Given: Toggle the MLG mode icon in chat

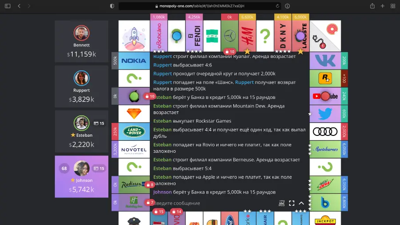Looking at the screenshot, I should [x=282, y=203].
